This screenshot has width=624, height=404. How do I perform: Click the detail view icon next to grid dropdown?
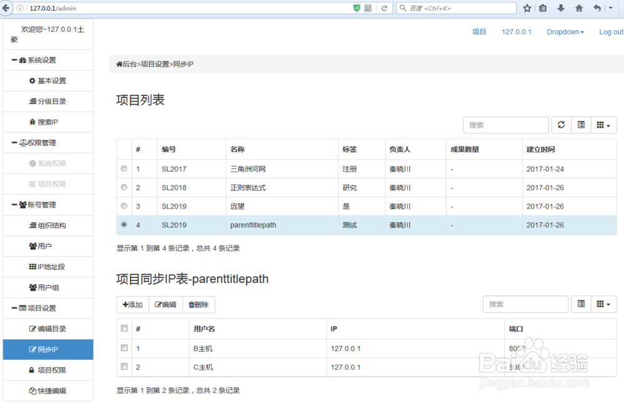click(580, 125)
